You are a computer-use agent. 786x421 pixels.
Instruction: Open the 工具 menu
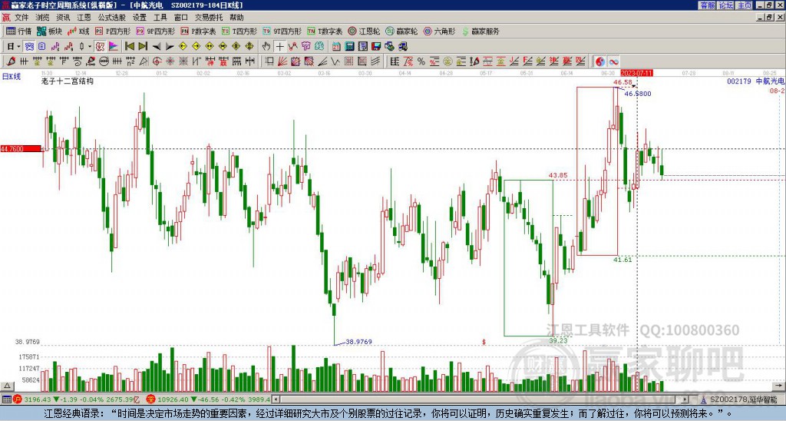[x=160, y=18]
